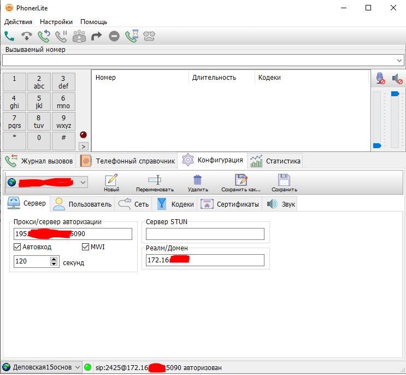The image size is (406, 375).
Task: Click the Реалм/Домен input field
Action: (205, 260)
